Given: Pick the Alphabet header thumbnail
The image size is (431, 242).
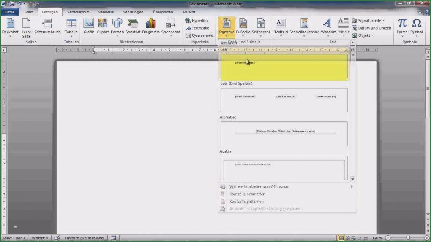Looking at the screenshot, I should point(284,134).
